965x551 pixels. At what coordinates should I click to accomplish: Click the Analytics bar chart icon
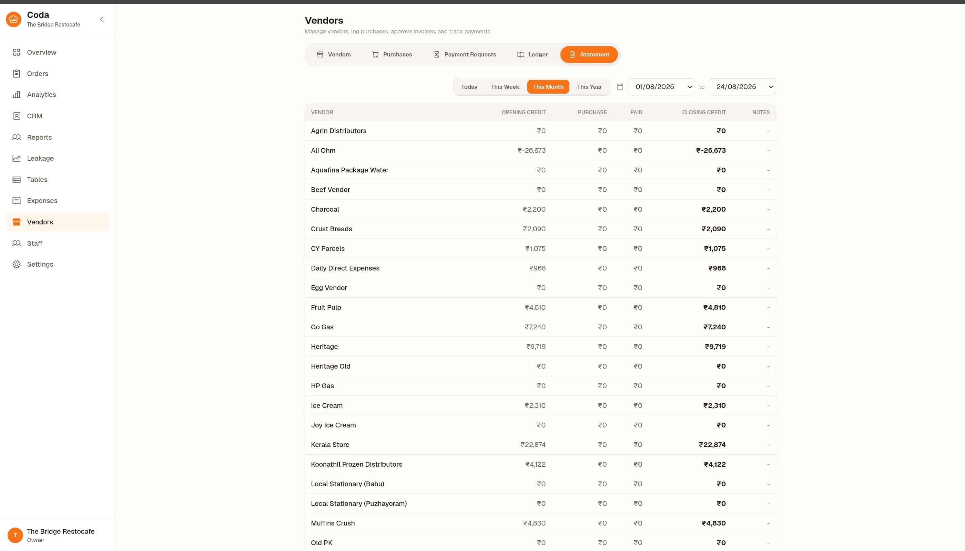tap(16, 95)
